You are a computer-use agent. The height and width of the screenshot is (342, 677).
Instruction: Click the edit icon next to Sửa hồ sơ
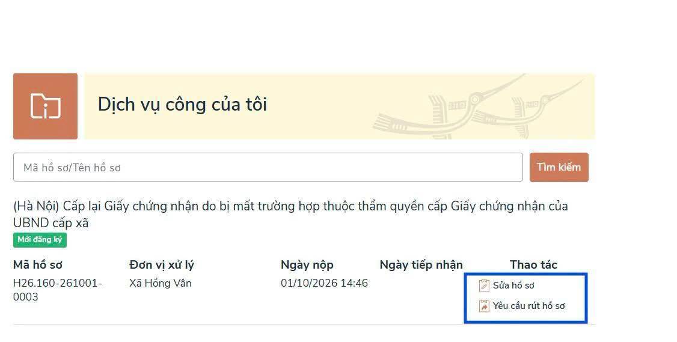coord(484,286)
